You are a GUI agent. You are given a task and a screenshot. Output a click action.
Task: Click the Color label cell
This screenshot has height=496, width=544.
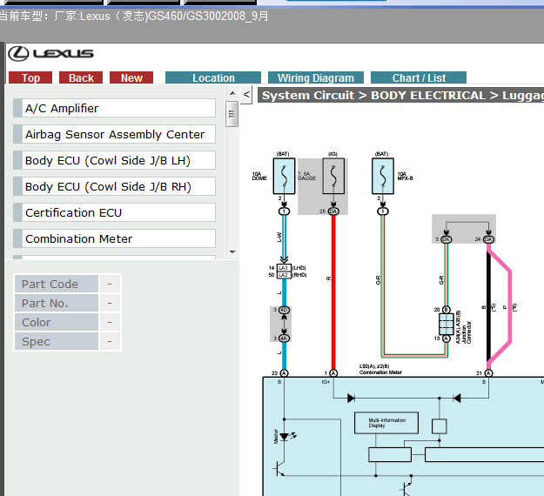[57, 322]
